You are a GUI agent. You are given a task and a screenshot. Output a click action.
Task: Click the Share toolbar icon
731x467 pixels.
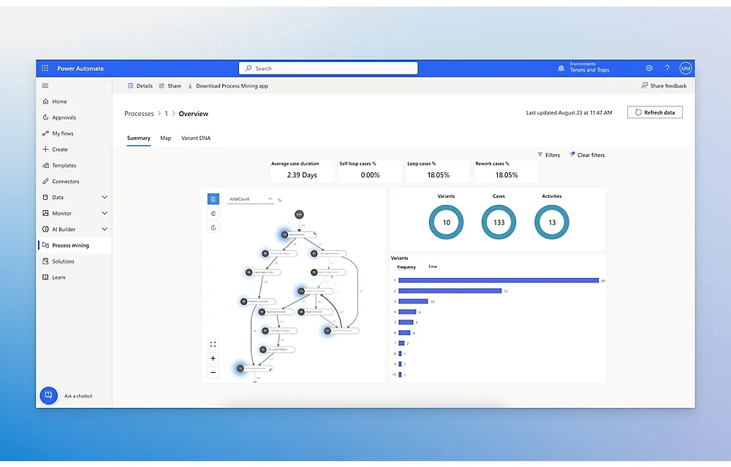click(x=162, y=85)
